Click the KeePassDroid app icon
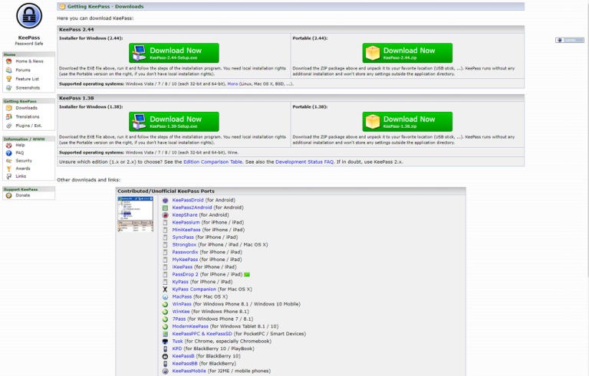The width and height of the screenshot is (589, 376). (x=165, y=201)
